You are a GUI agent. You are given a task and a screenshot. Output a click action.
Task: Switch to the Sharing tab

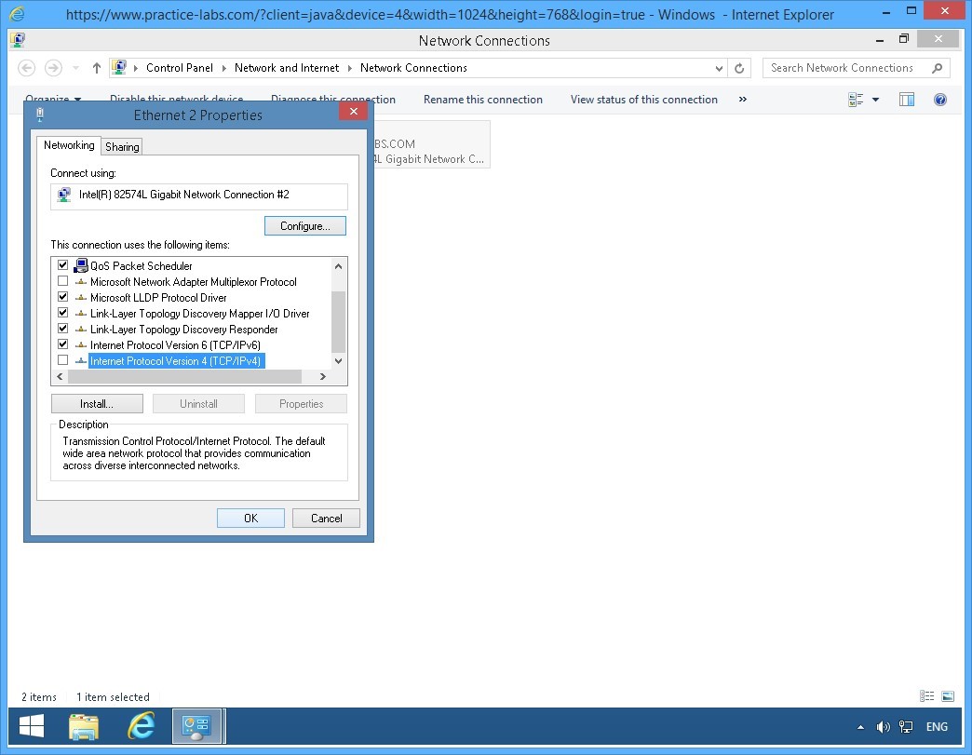(x=122, y=147)
